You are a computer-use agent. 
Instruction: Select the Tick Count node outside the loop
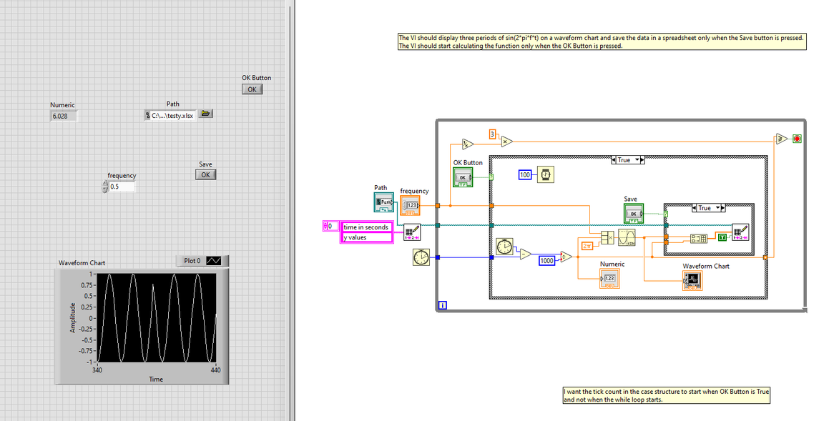click(421, 257)
